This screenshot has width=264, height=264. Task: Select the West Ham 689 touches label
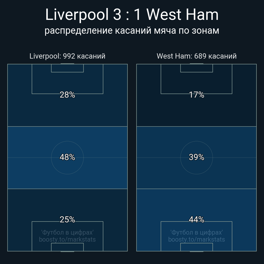pyautogui.click(x=196, y=56)
